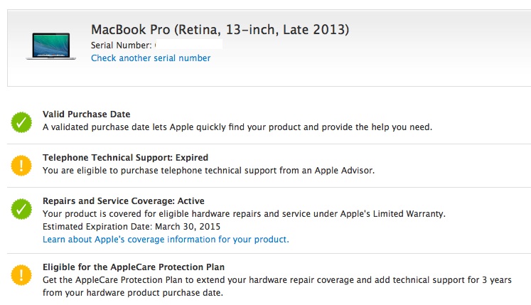
Task: Click the green checkmark beside Valid Purchase Date
Action: click(21, 122)
